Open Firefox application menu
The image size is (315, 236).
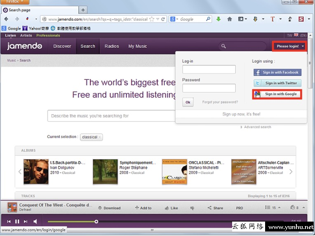pos(15,2)
